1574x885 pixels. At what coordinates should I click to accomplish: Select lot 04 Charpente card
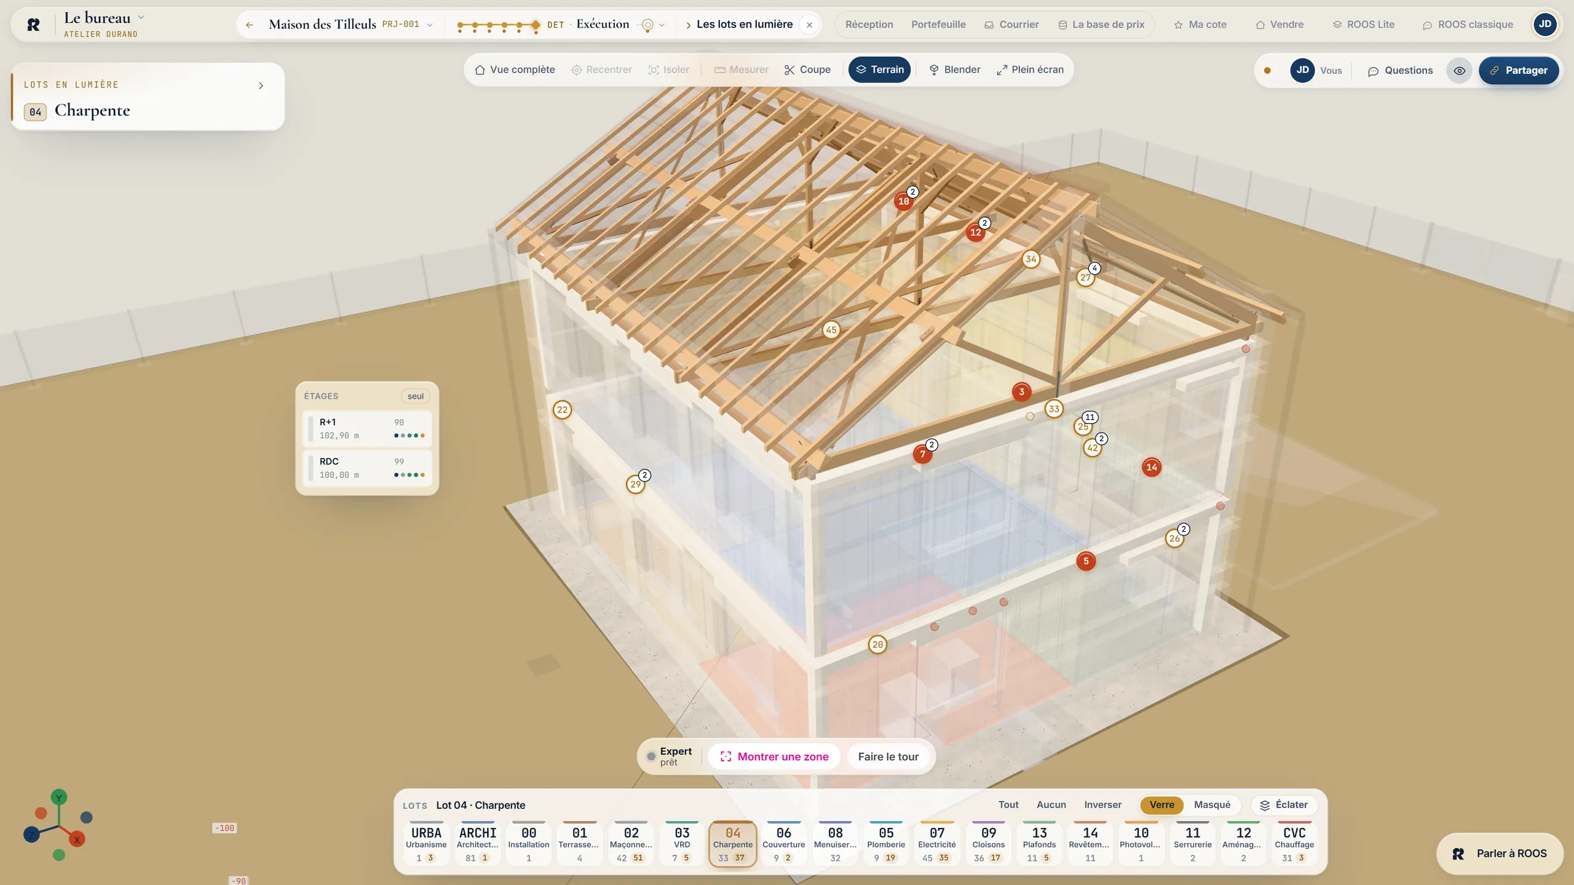point(732,843)
